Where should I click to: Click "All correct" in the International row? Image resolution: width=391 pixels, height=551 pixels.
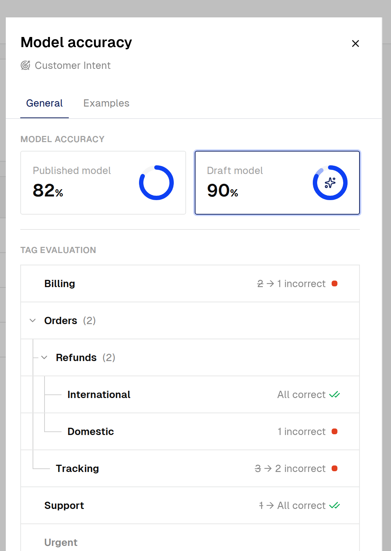(x=302, y=394)
